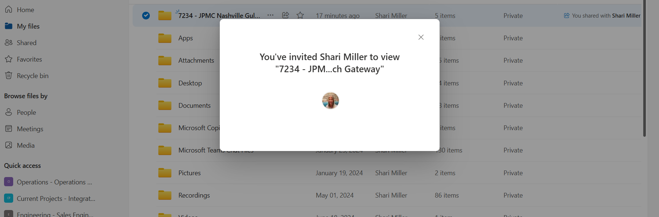Browse files by Media
The image size is (659, 217).
pyautogui.click(x=25, y=146)
